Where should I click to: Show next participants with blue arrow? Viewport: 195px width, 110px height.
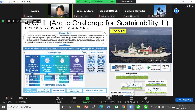coord(176,11)
